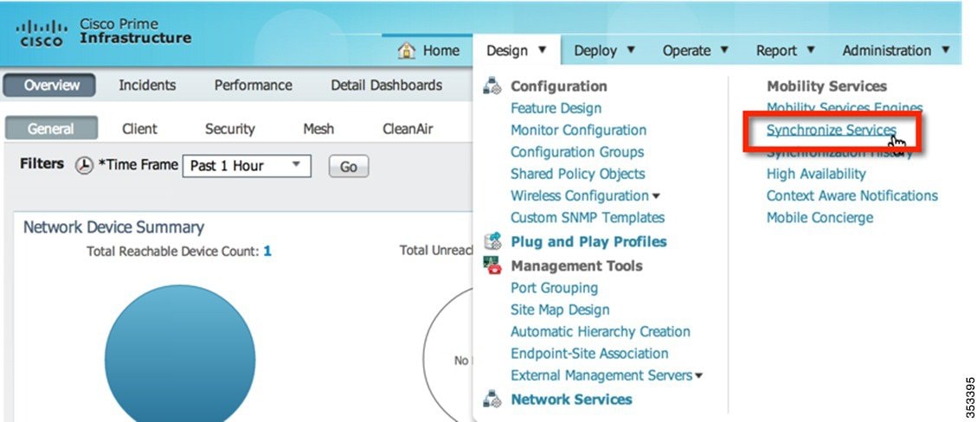Expand the External Management Servers submenu arrow
Image resolution: width=977 pixels, height=422 pixels.
pos(698,376)
